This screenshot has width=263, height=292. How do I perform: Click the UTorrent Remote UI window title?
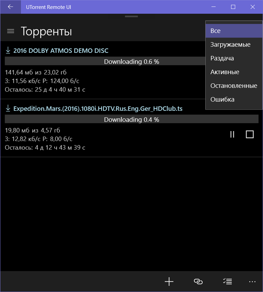(x=48, y=7)
